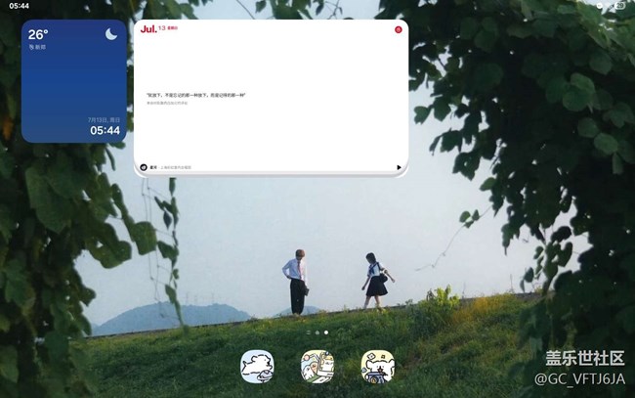Tap the quote source line under quote
This screenshot has height=398, width=635.
pos(167,103)
